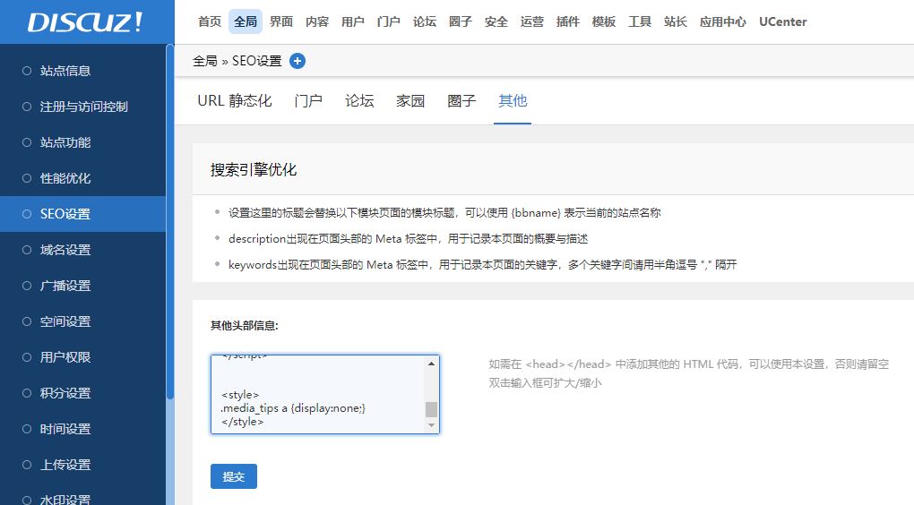Switch to 圈子 SEO tab
Screen dimensions: 914x505
[461, 101]
